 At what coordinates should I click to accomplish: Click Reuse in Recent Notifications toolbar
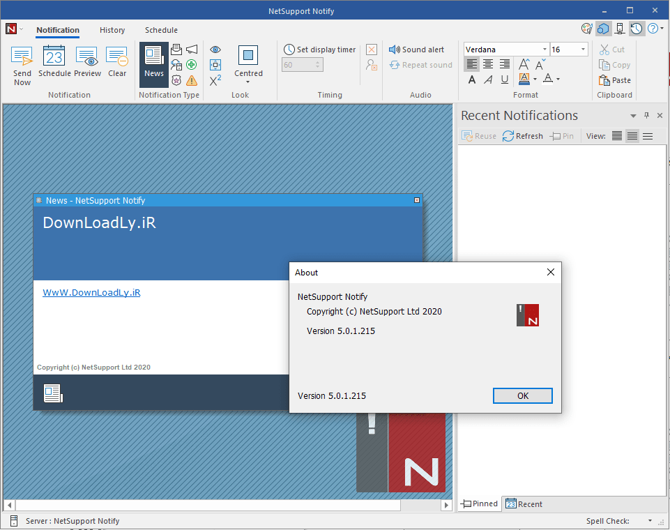coord(479,136)
